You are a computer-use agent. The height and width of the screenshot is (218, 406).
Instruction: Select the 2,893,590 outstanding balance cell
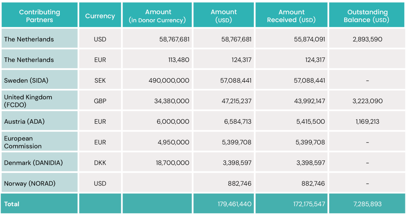click(367, 39)
